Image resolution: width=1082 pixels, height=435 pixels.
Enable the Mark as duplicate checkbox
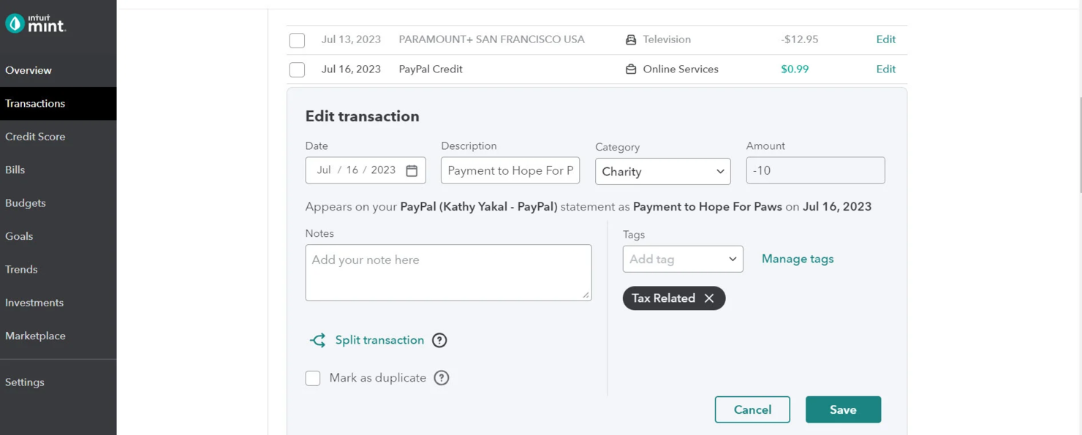[x=313, y=378]
